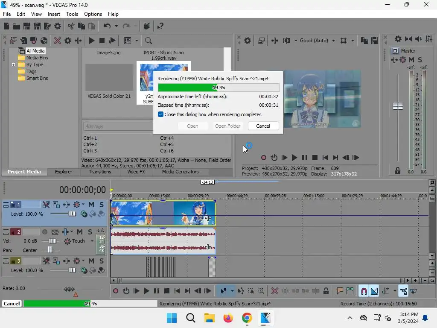The width and height of the screenshot is (437, 328).
Task: Switch to the Transitions tab
Action: 100,172
